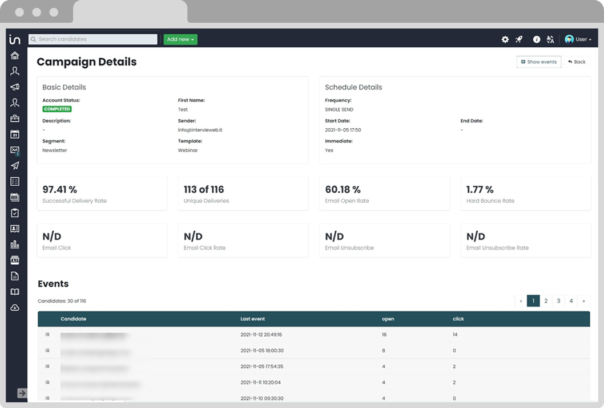
Task: Click the app logo in sidebar
Action: pos(15,39)
